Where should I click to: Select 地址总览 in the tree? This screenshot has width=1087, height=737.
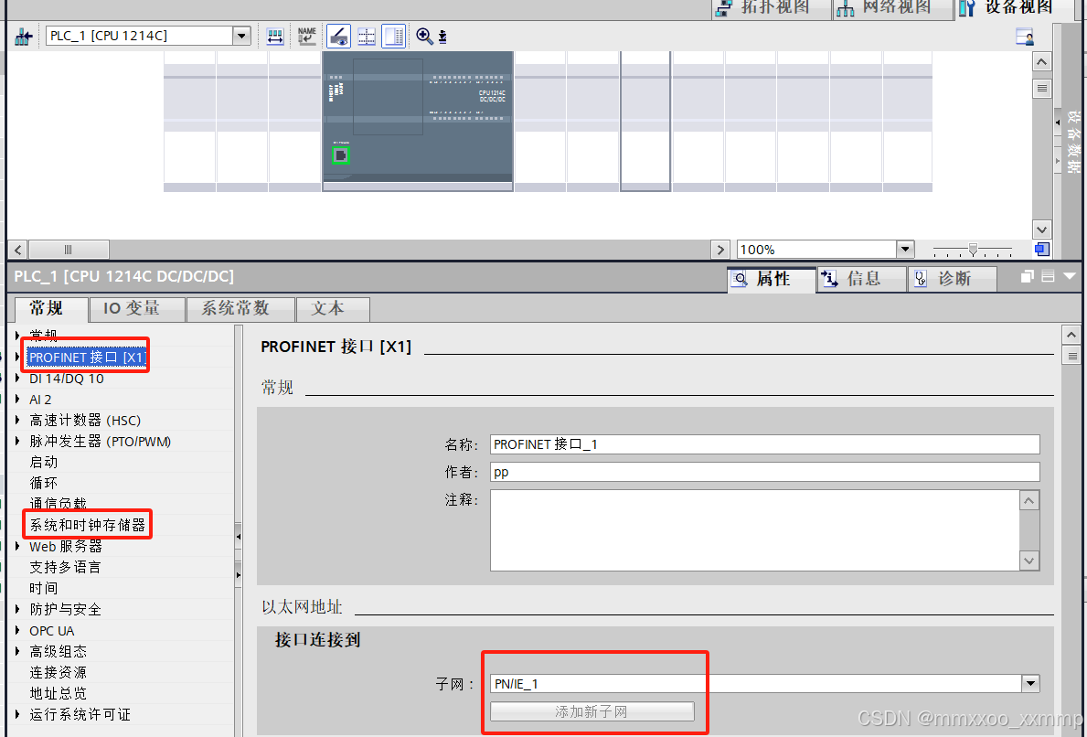(x=59, y=693)
